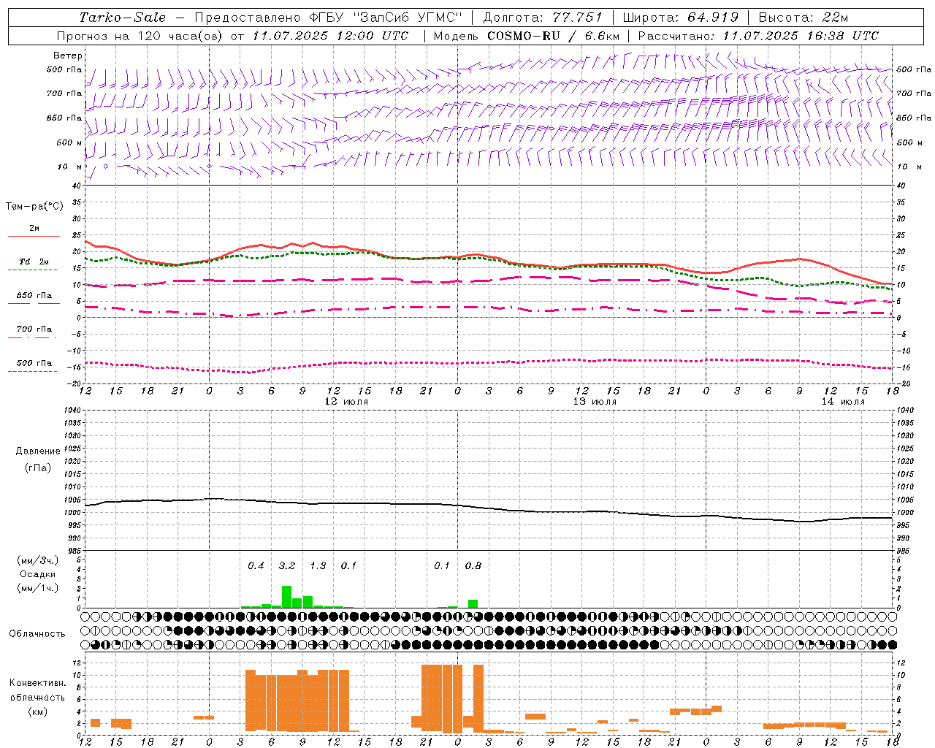Click the tallest green precipitation bar
Image resolution: width=935 pixels, height=748 pixels.
point(287,597)
